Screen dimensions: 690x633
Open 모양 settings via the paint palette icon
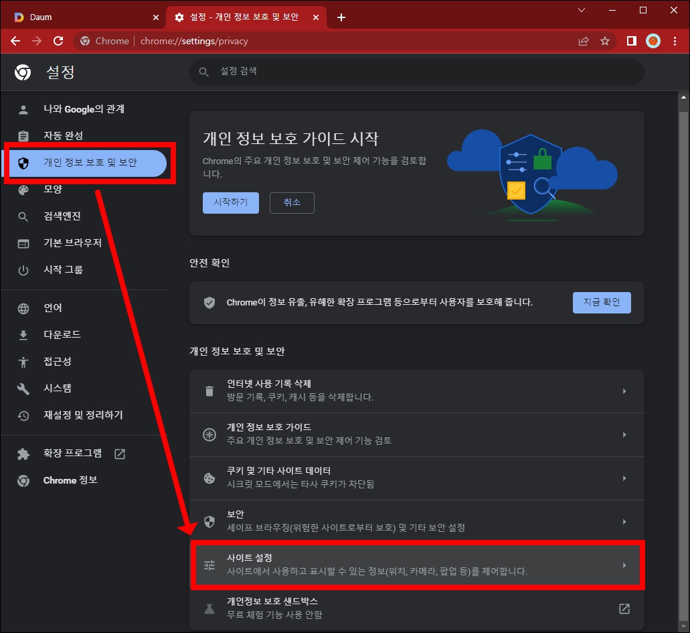(23, 190)
